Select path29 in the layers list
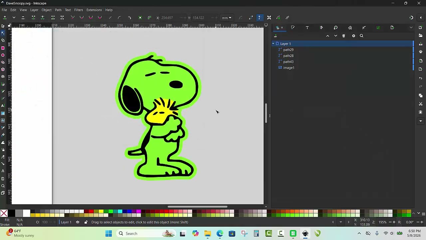Image resolution: width=426 pixels, height=240 pixels. click(288, 50)
